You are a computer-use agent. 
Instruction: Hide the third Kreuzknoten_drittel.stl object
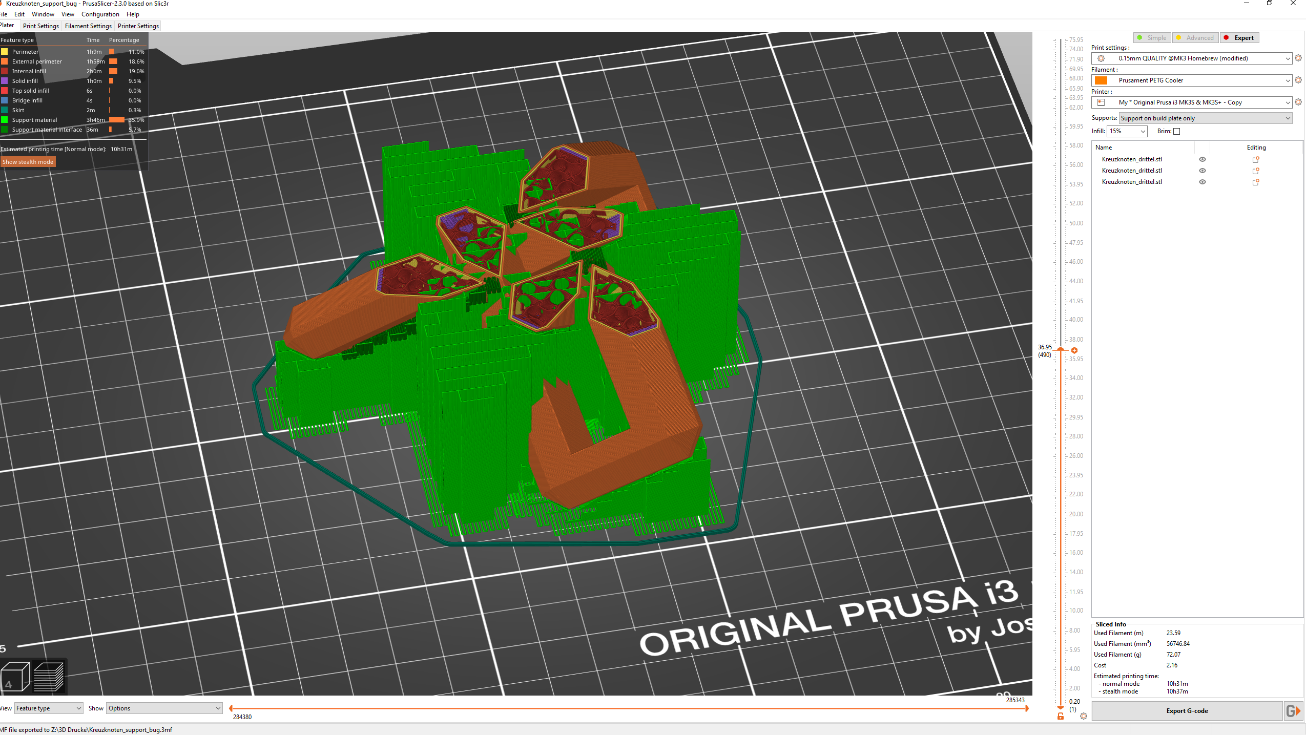pos(1203,182)
